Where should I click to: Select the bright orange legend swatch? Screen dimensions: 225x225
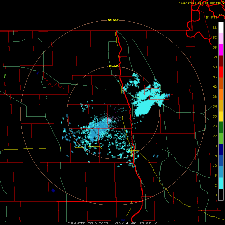tap(221, 94)
